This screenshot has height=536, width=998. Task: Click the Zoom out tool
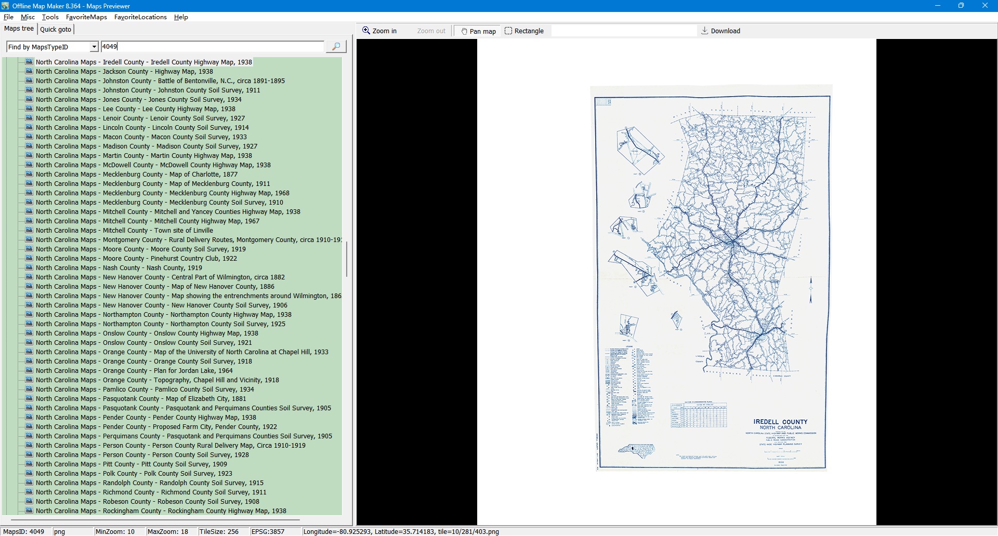pos(431,31)
